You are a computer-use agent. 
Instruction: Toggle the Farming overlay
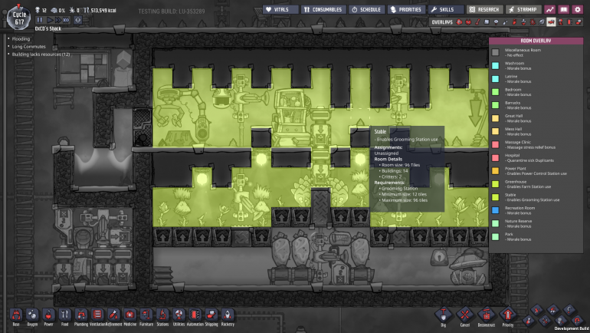pyautogui.click(x=542, y=22)
